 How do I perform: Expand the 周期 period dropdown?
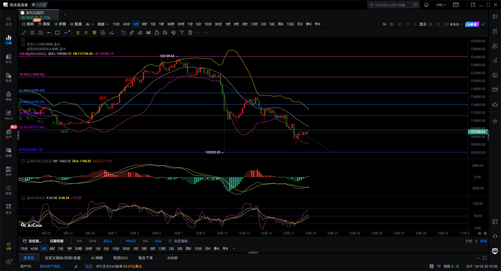pyautogui.click(x=103, y=24)
